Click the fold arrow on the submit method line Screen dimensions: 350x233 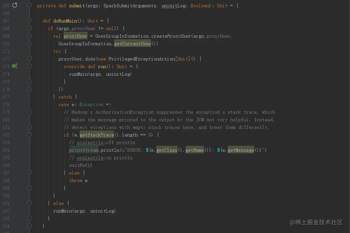tap(29, 5)
